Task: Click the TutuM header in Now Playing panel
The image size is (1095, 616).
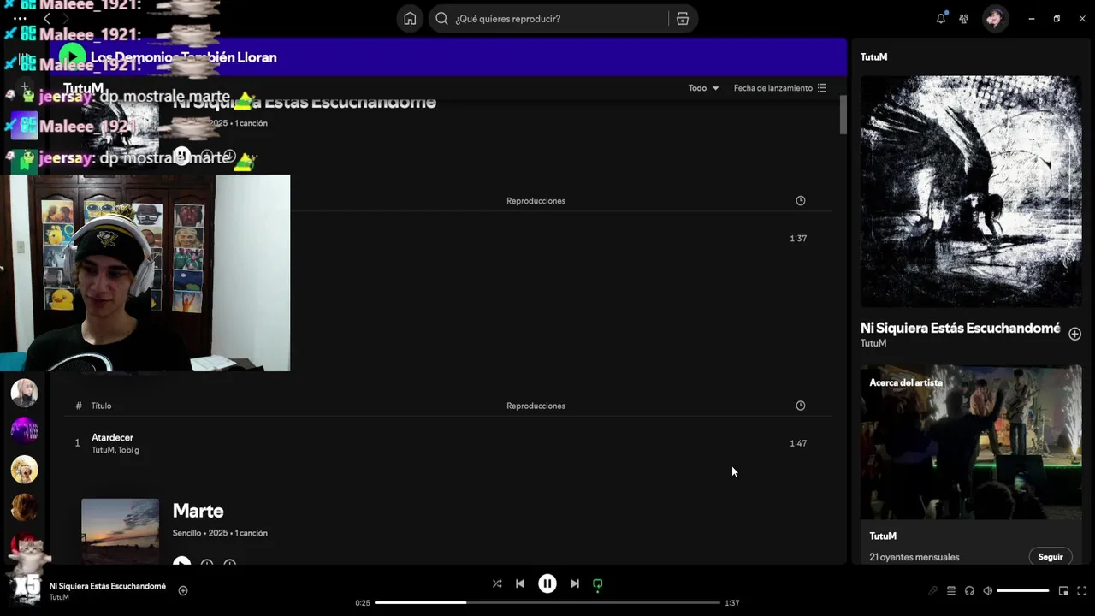Action: click(x=873, y=56)
